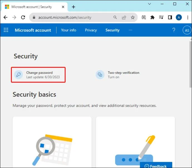
Task: Select the Security nav tab
Action: coord(112,30)
